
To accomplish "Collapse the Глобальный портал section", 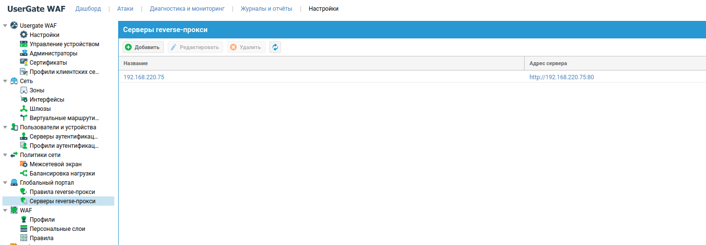I will point(5,183).
